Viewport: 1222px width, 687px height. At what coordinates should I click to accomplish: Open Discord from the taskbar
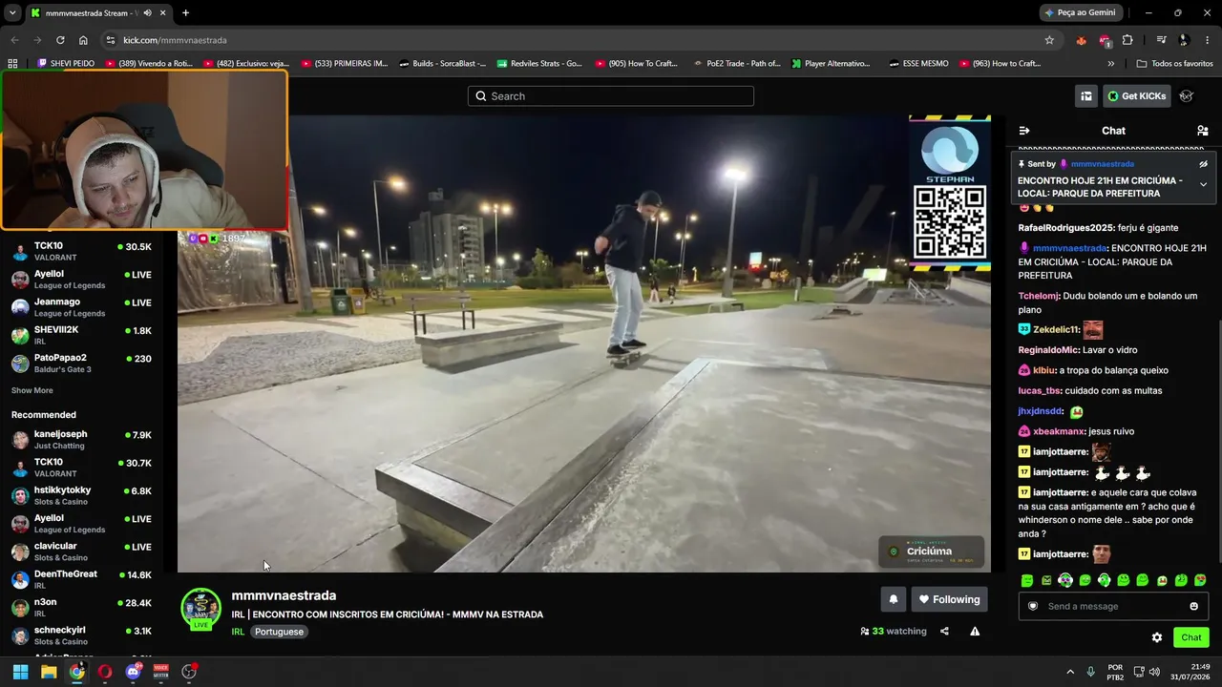point(133,672)
